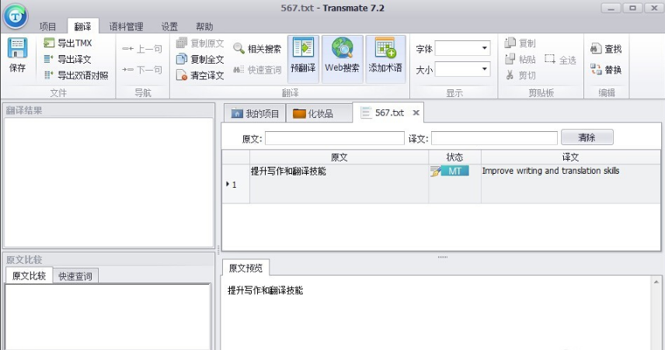665x350 pixels.
Task: Click the Replace (替换) icon
Action: [x=606, y=70]
